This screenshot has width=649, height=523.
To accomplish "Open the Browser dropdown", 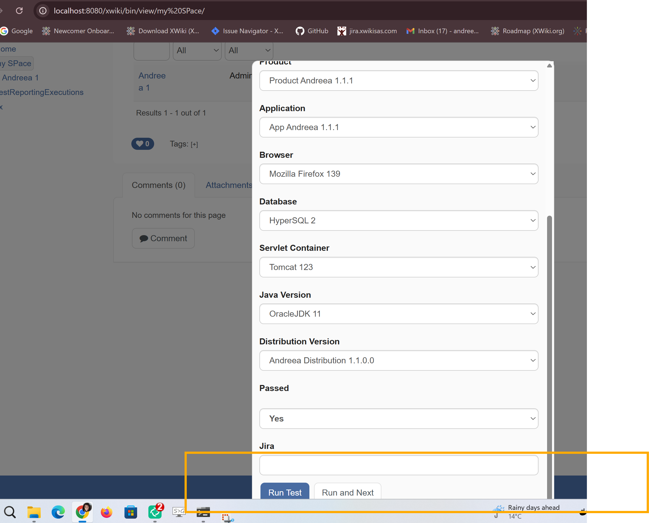I will tap(399, 174).
